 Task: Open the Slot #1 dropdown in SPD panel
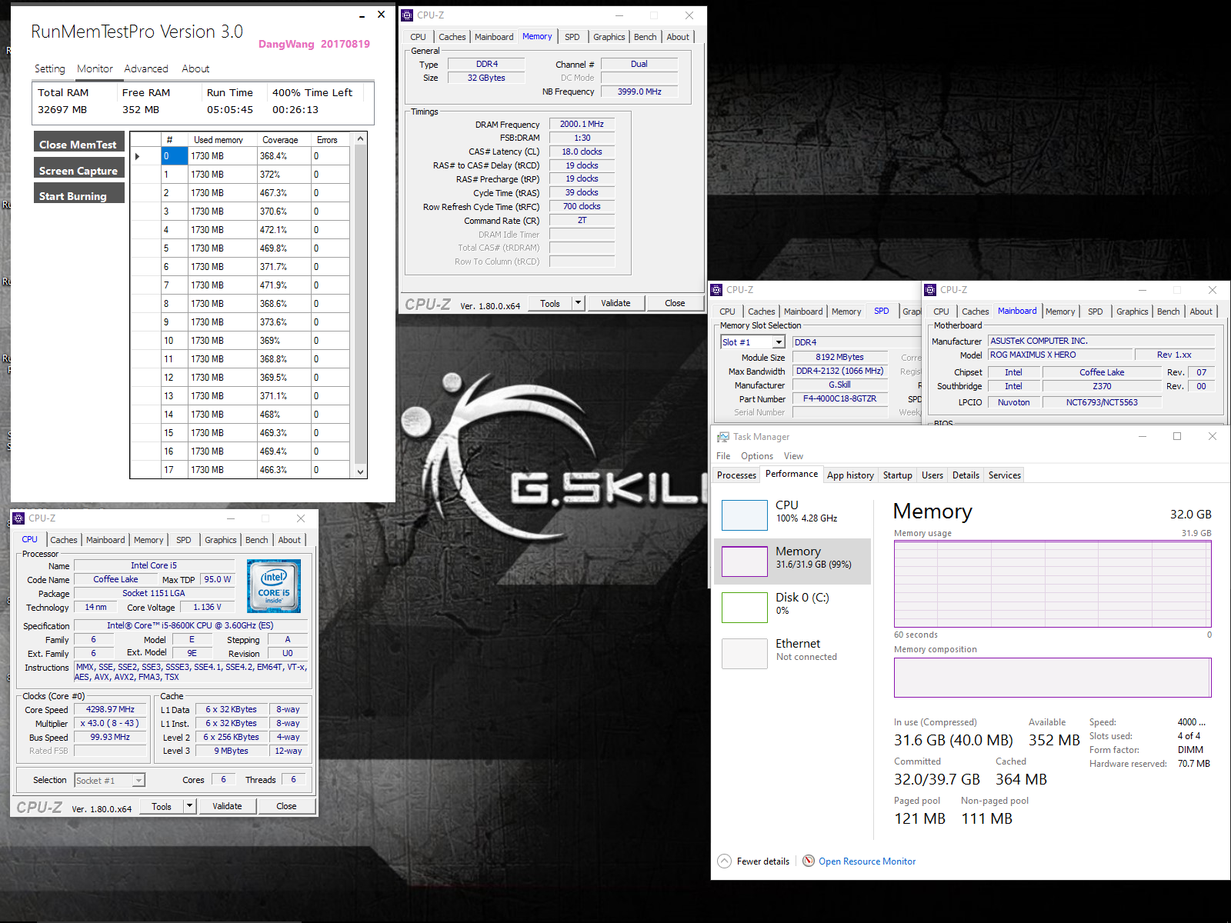click(x=777, y=342)
